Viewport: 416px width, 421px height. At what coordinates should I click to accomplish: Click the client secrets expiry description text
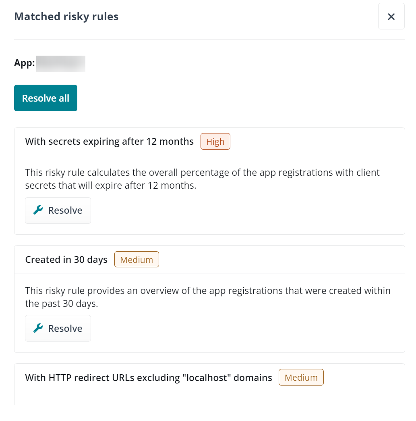tap(202, 179)
